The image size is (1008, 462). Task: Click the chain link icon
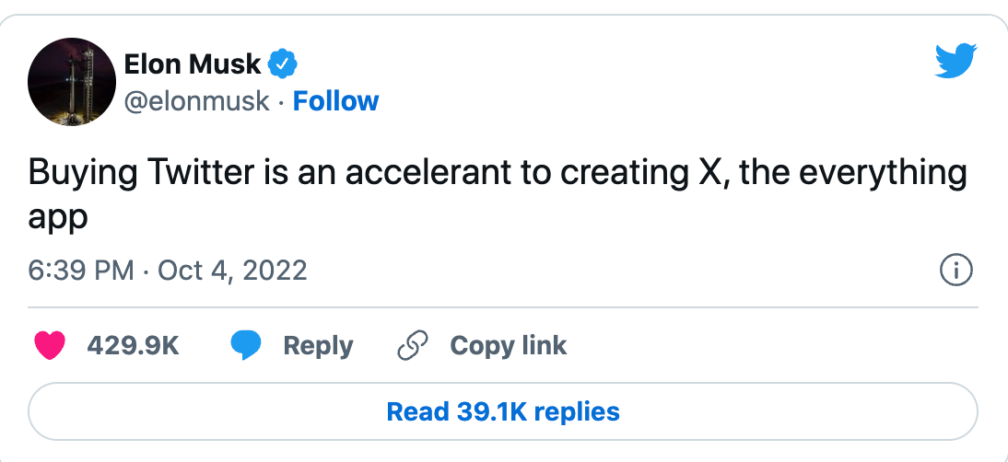pos(411,346)
